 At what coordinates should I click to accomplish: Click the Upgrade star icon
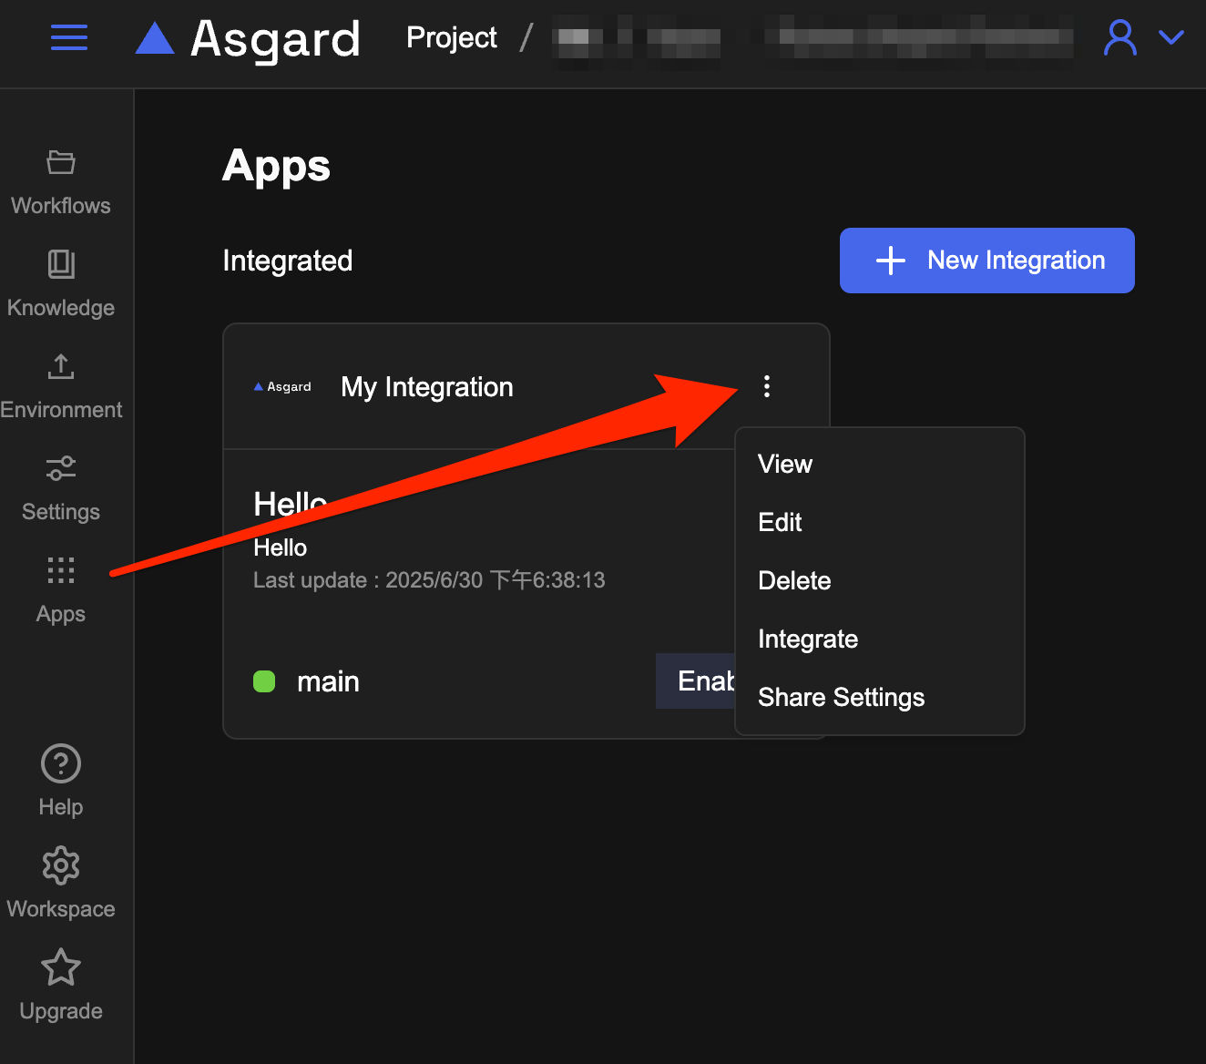[61, 967]
